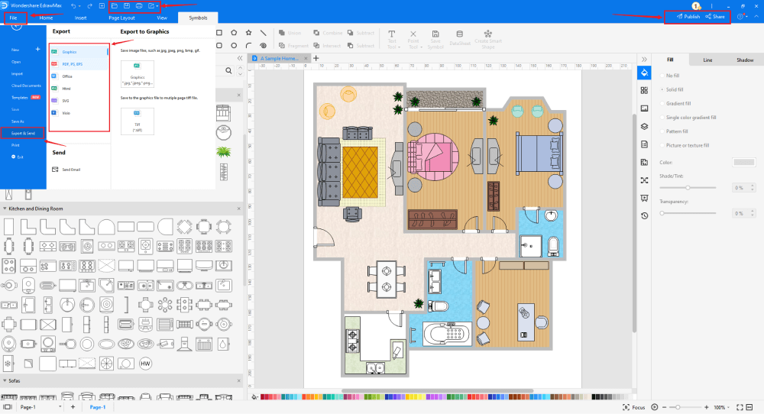Click the Publish button
The image size is (764, 414).
pyautogui.click(x=688, y=17)
